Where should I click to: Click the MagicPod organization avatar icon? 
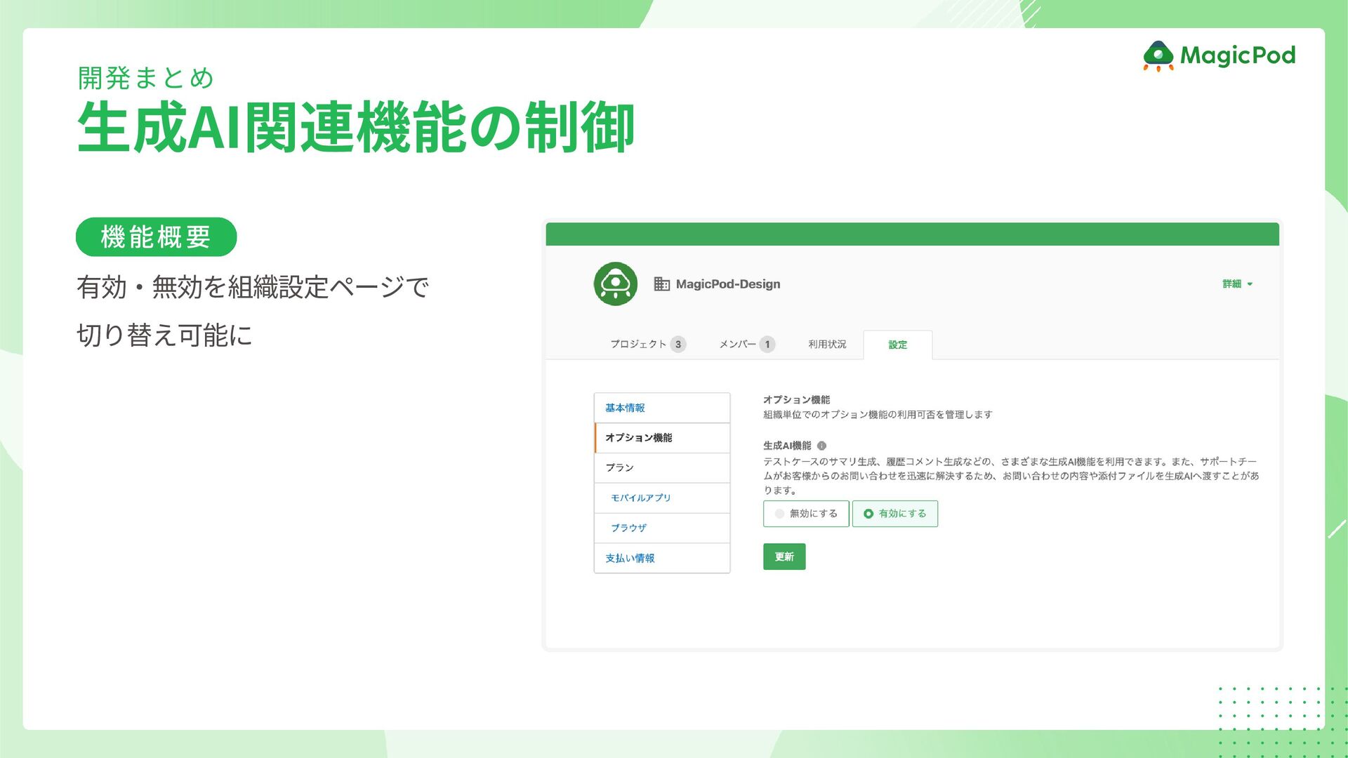[x=615, y=284]
